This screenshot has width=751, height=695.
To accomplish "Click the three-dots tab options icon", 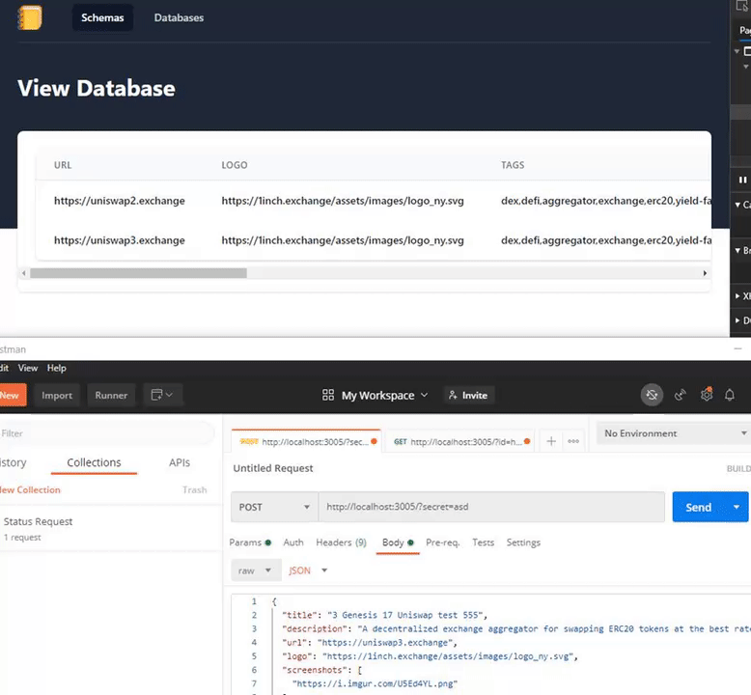I will point(573,441).
